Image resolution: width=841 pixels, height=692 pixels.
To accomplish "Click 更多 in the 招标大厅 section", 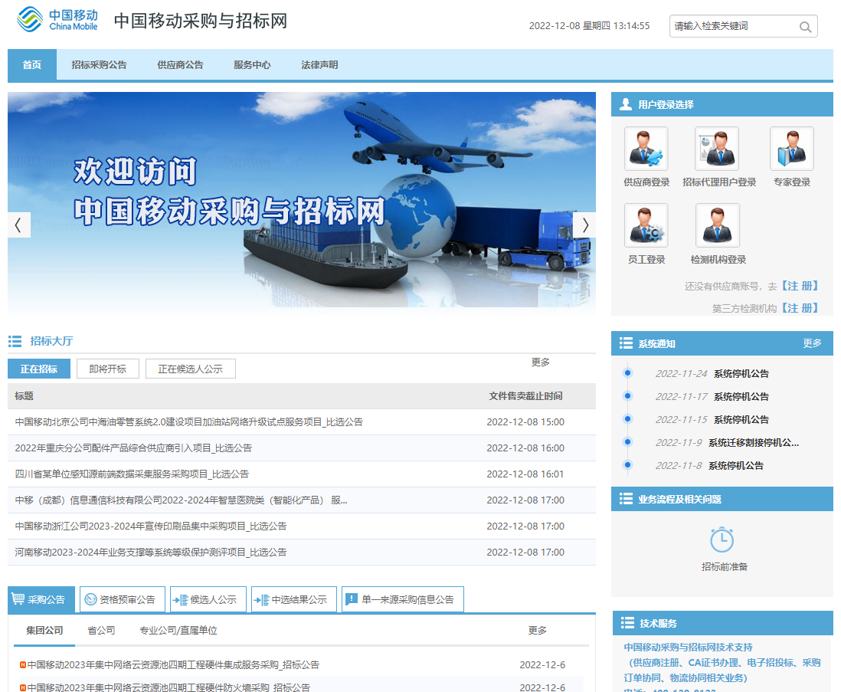I will (x=540, y=362).
